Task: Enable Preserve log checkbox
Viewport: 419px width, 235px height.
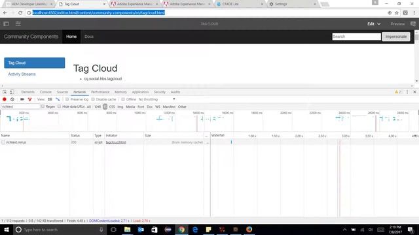Action: (x=67, y=99)
